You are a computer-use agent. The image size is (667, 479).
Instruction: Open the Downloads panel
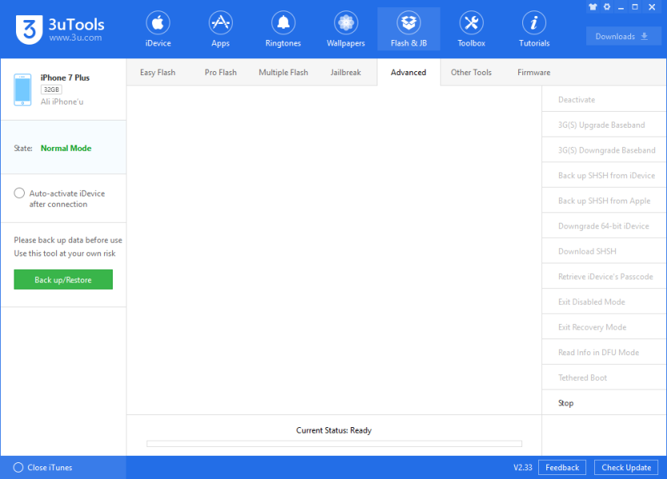pos(623,37)
